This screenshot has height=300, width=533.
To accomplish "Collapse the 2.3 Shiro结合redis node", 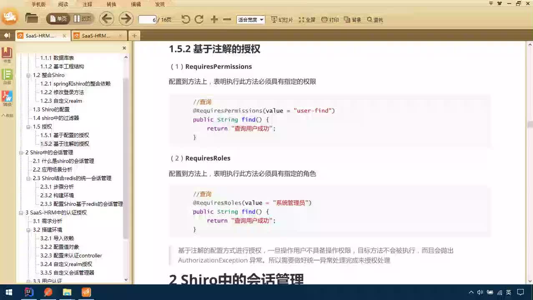I will click(x=29, y=178).
